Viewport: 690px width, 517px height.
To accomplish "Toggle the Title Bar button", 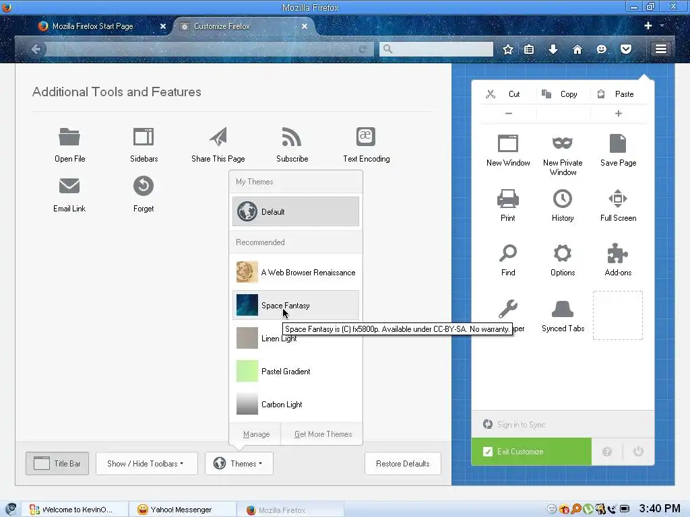I will [x=57, y=463].
